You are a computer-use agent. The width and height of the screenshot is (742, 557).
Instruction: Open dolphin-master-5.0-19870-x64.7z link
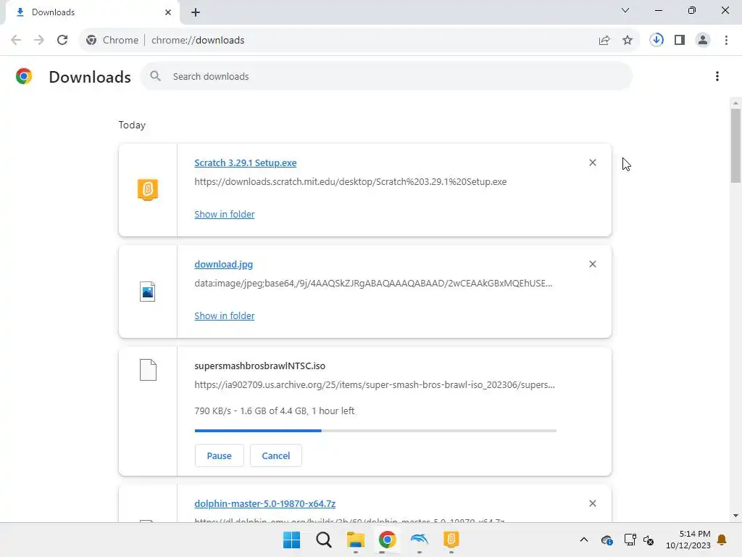[264, 503]
